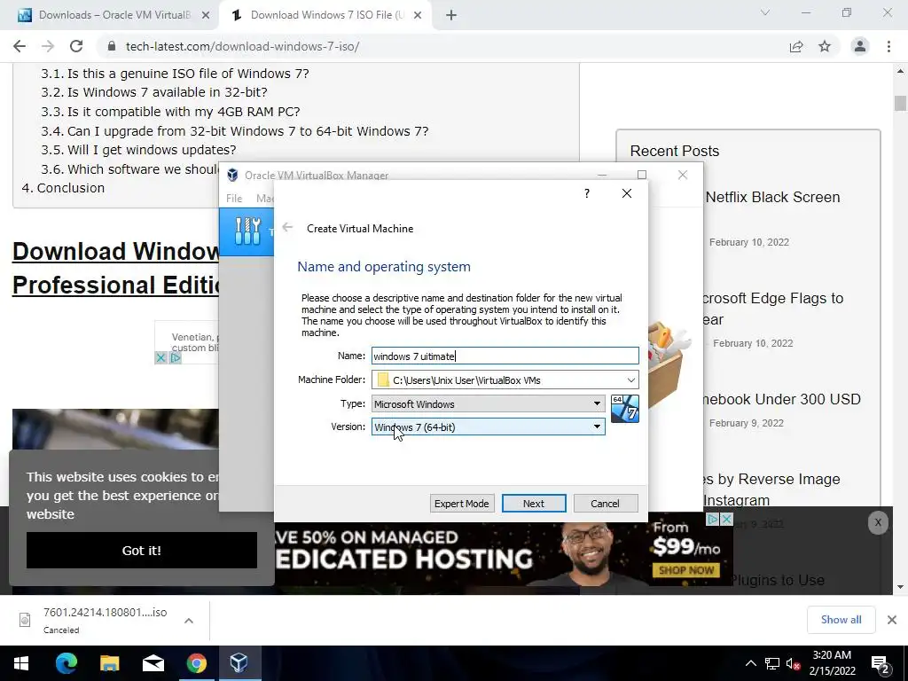Show hidden system tray icons

coord(750,663)
